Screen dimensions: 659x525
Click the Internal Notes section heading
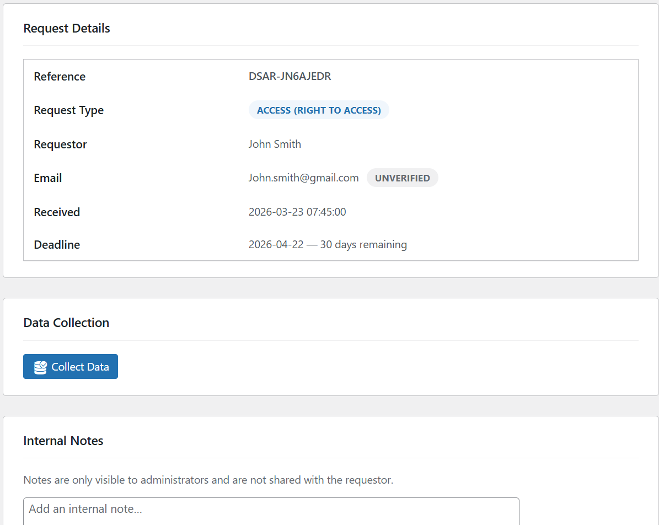coord(63,441)
